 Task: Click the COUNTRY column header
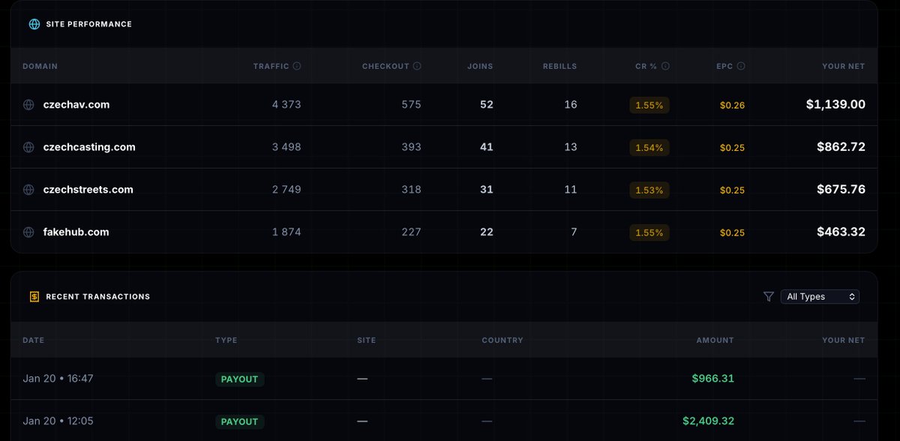[502, 340]
